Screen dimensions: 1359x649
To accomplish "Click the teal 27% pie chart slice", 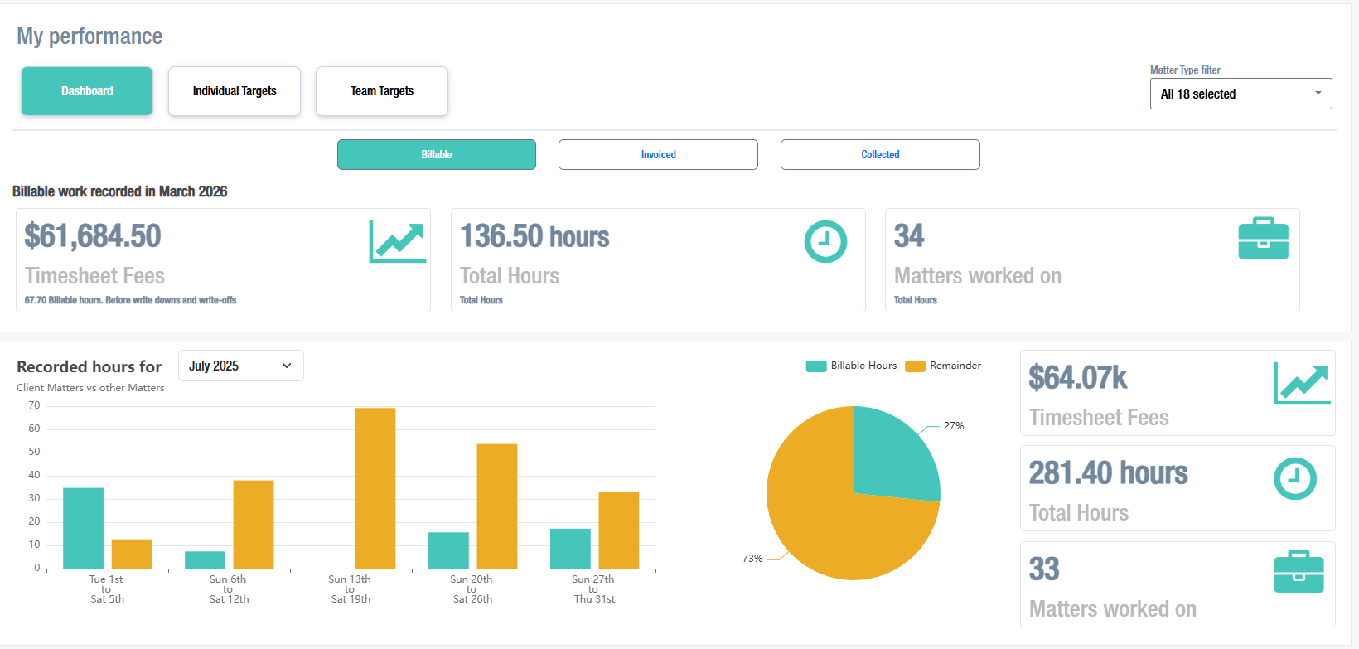I will point(891,456).
